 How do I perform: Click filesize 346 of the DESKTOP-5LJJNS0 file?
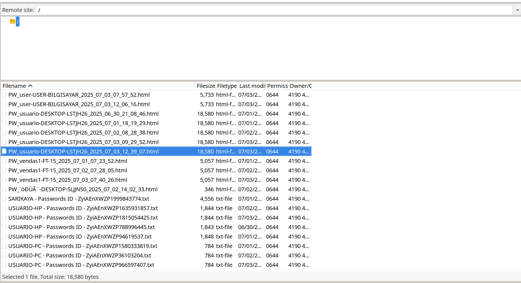pos(209,189)
